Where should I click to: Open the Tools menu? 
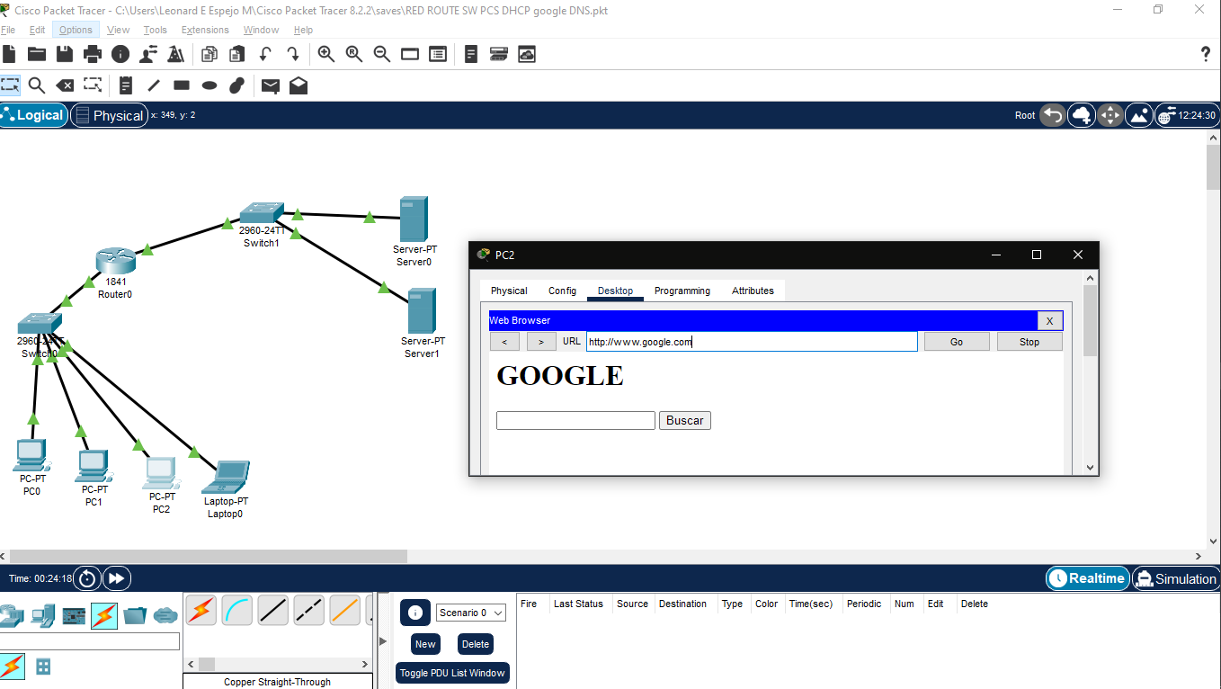(156, 30)
